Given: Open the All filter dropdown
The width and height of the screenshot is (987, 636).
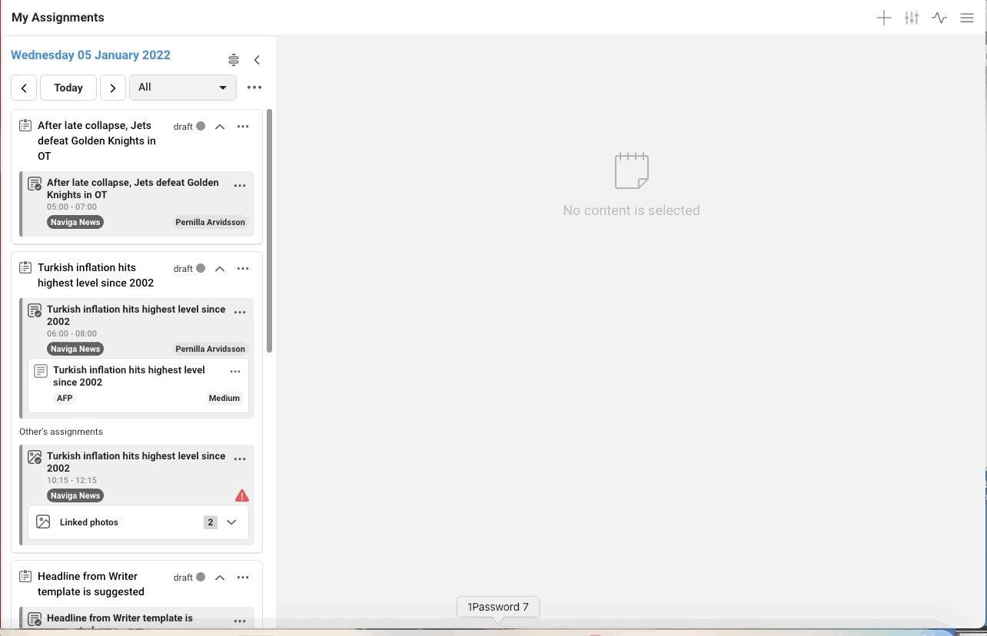Looking at the screenshot, I should (183, 88).
